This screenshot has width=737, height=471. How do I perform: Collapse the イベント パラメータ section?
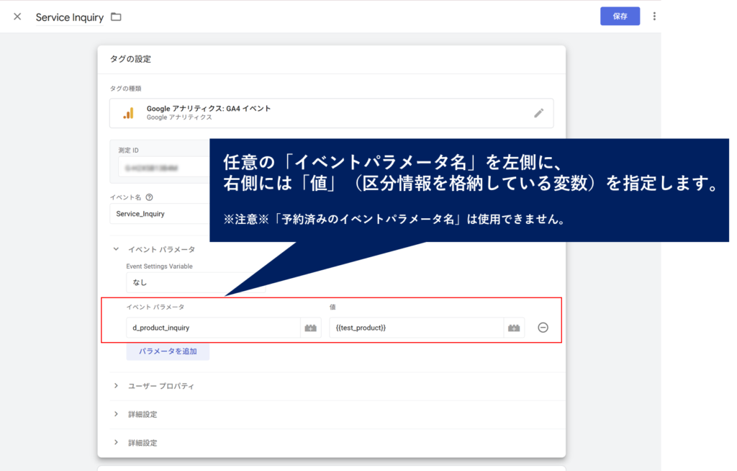coord(116,249)
